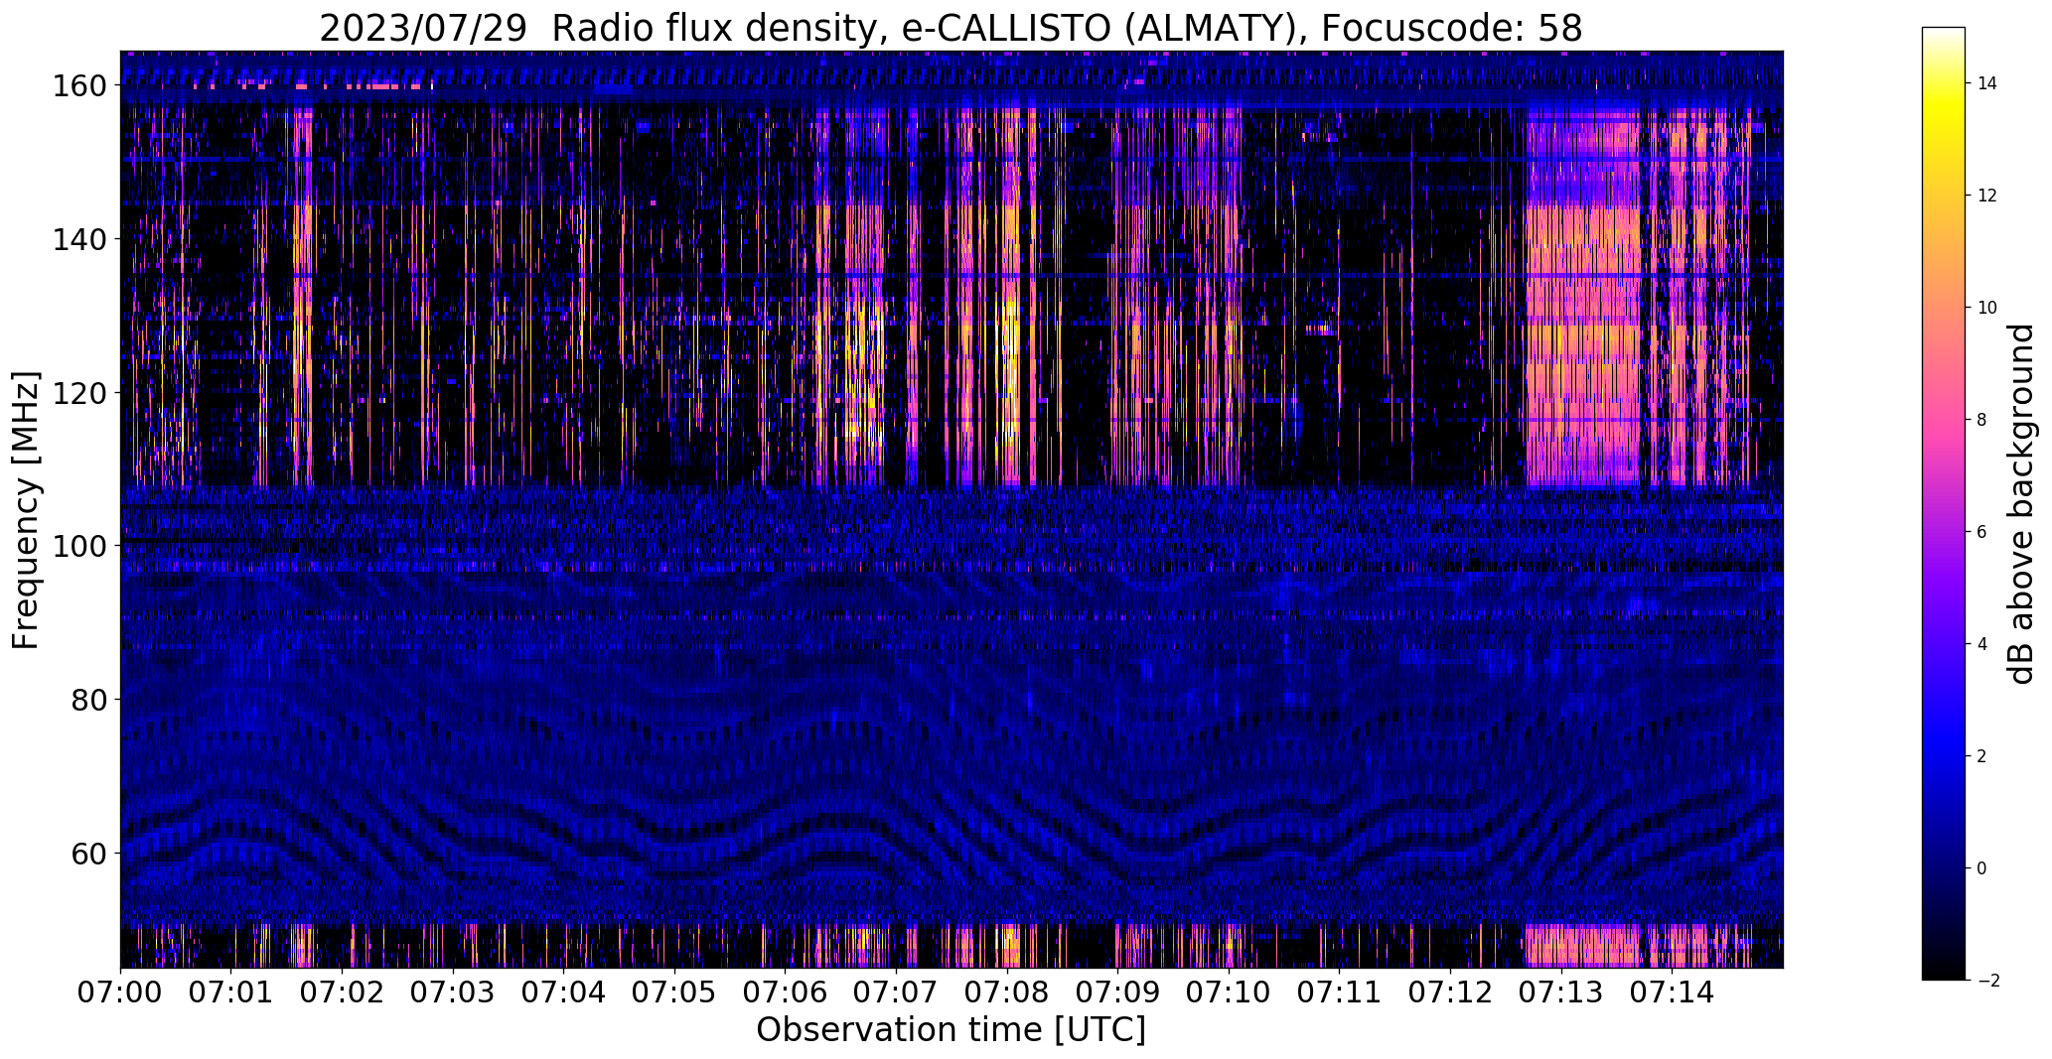Click the 07:11 time tick label

click(x=1340, y=992)
